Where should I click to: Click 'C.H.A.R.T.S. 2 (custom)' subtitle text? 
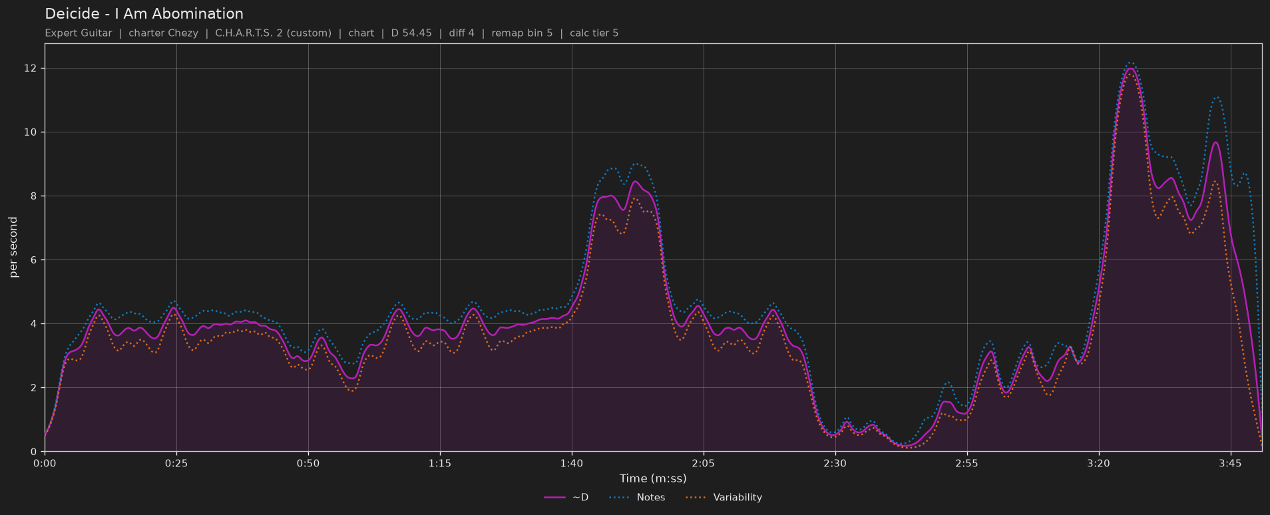[x=273, y=33]
